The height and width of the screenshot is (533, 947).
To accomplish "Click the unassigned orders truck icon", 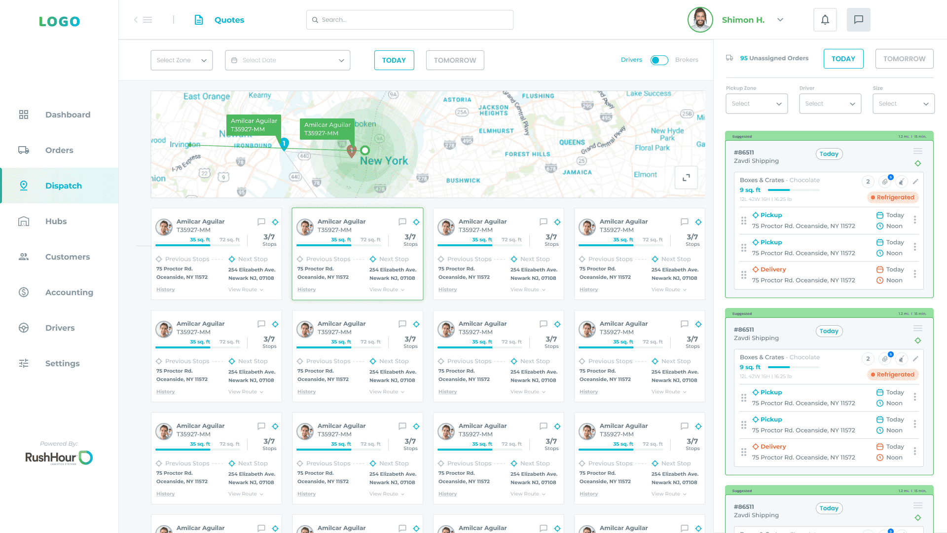I will (729, 58).
